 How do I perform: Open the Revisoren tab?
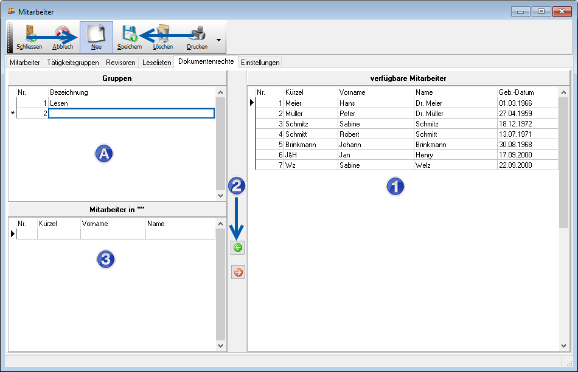click(x=120, y=63)
